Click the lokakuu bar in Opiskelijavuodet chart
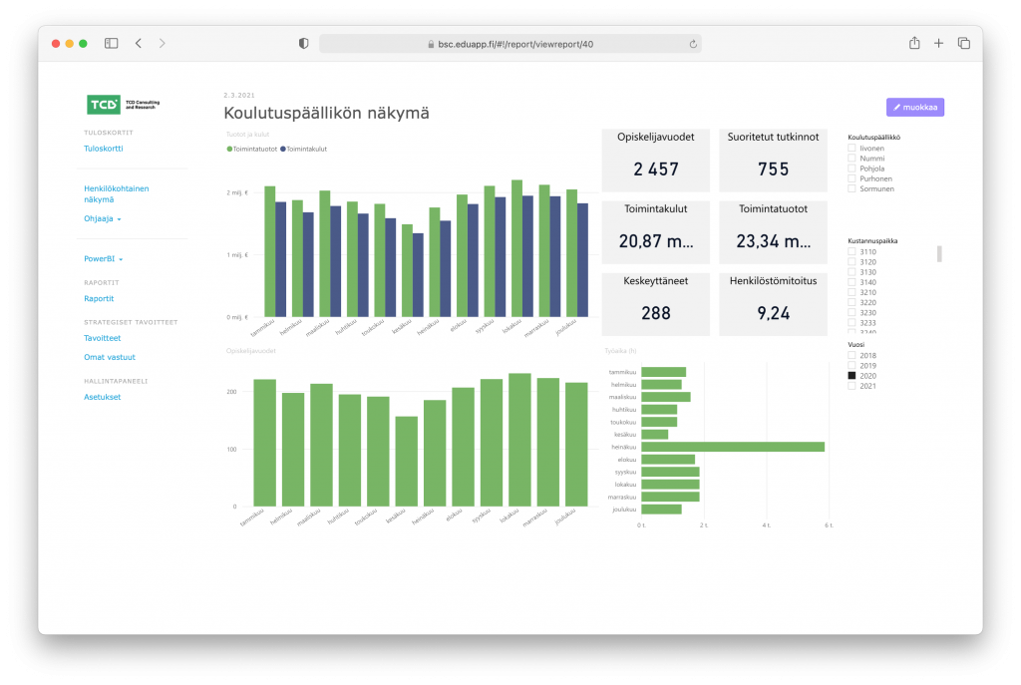 (x=519, y=440)
